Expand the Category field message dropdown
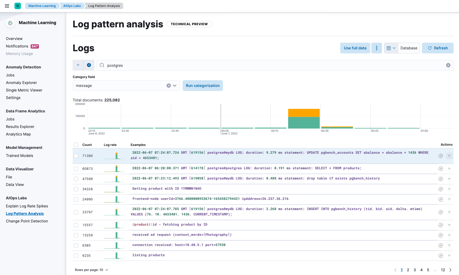 pos(175,86)
